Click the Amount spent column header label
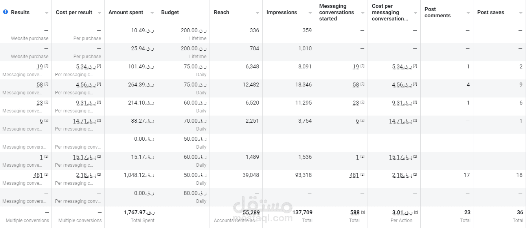 pyautogui.click(x=126, y=13)
